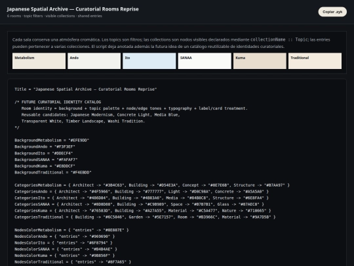Click the page title Japanese Spatial Archive
Image resolution: width=354 pixels, height=266 pixels.
coord(73,9)
